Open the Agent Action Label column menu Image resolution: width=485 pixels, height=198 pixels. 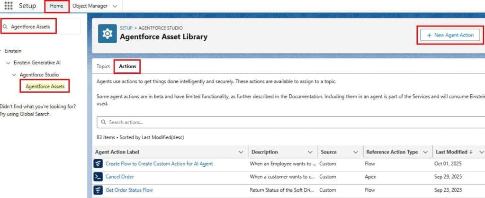(x=241, y=152)
